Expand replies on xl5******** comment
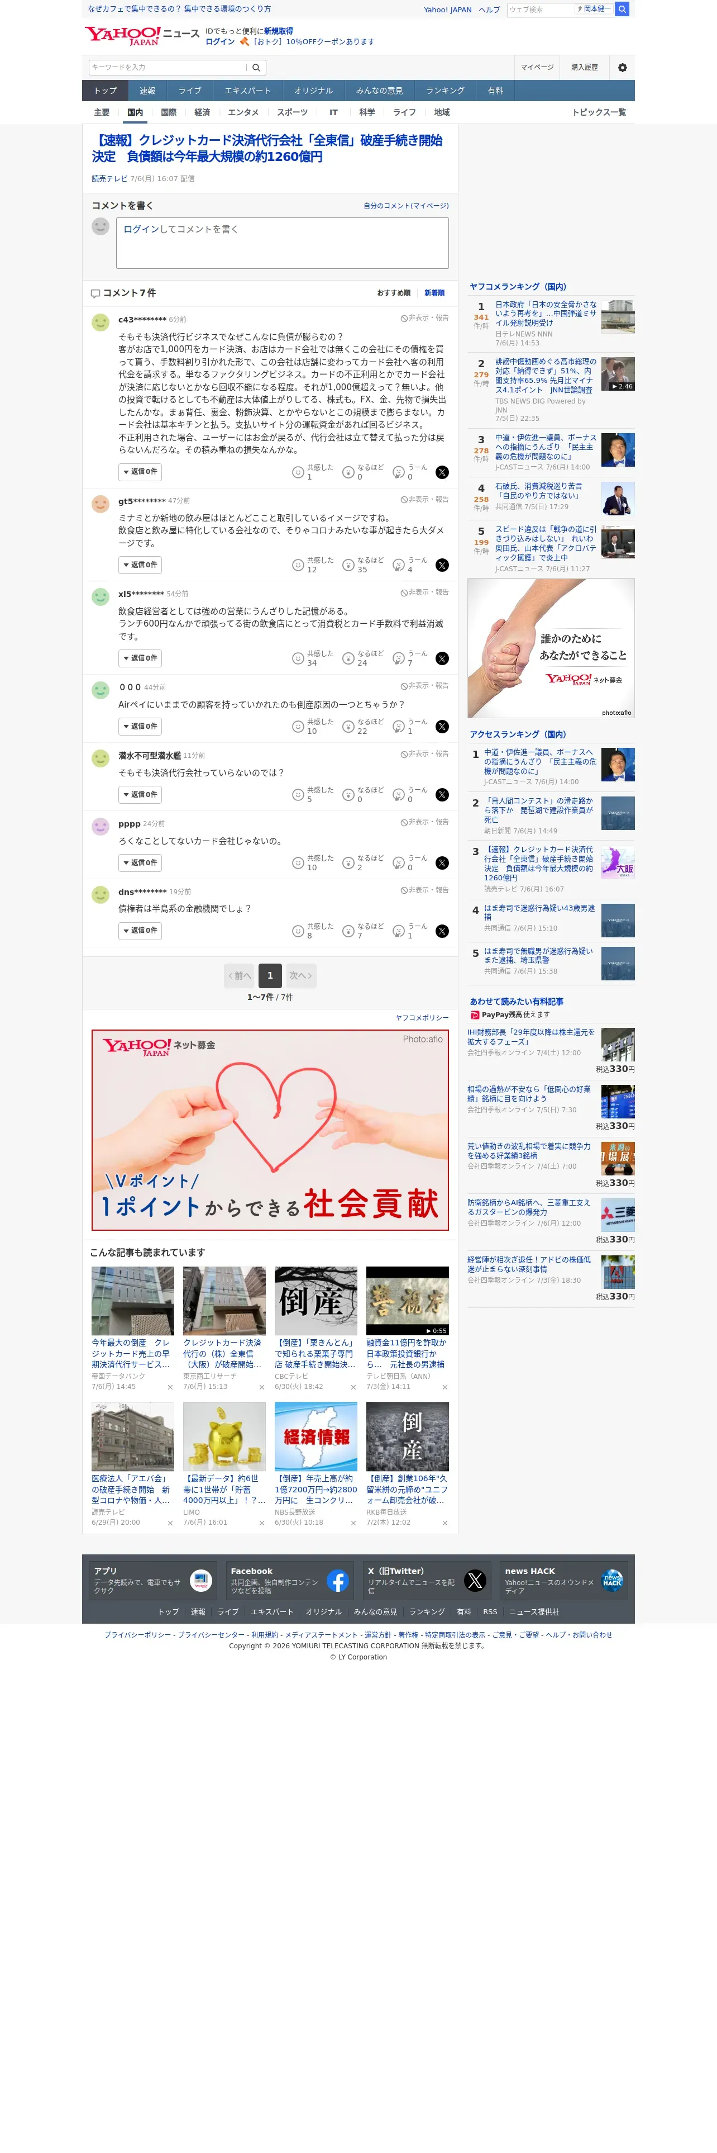 (140, 658)
